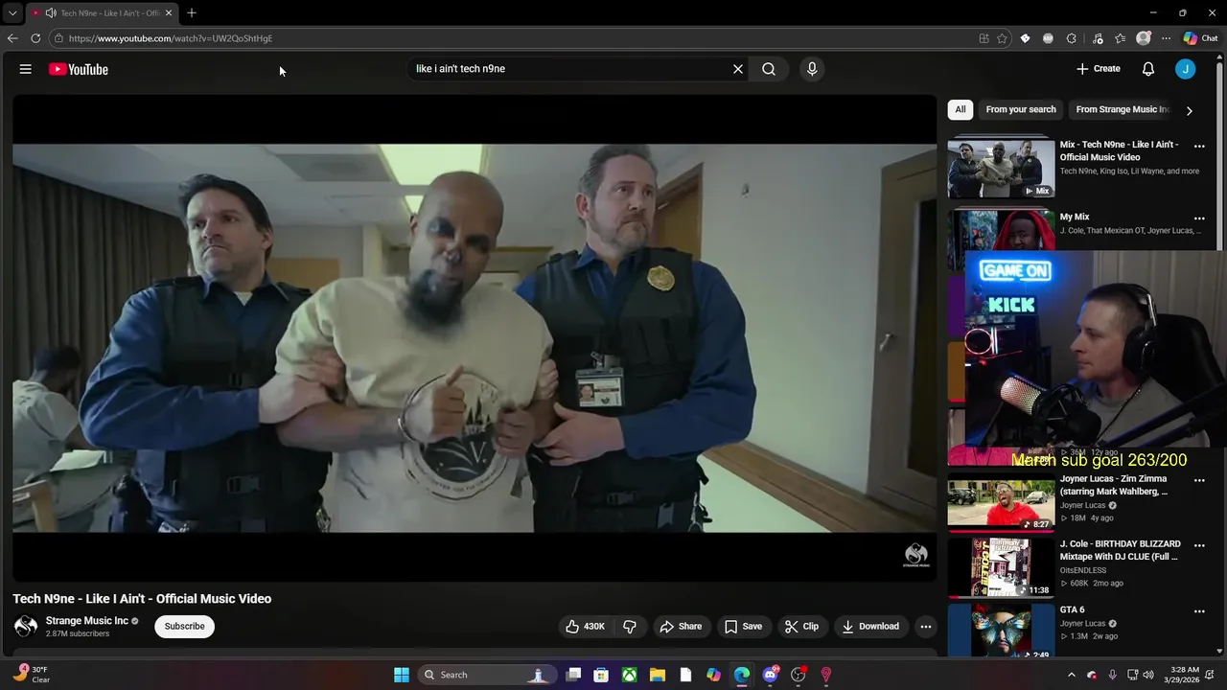This screenshot has height=690, width=1227.
Task: Subscribe to Strange Music Inc
Action: tap(184, 627)
